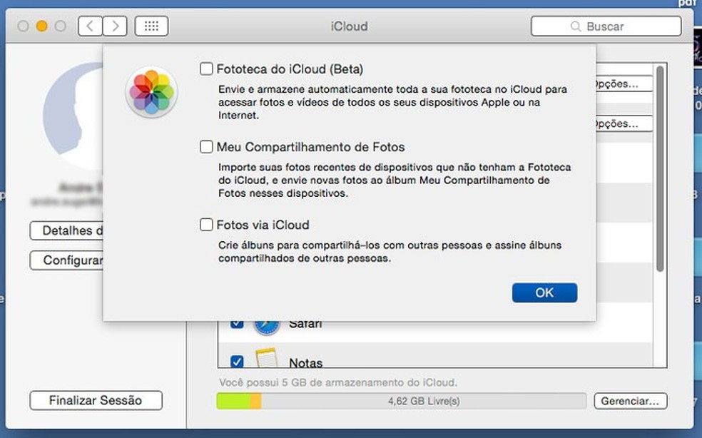Uncheck the Notas sync checkbox
This screenshot has width=702, height=438.
pyautogui.click(x=237, y=361)
